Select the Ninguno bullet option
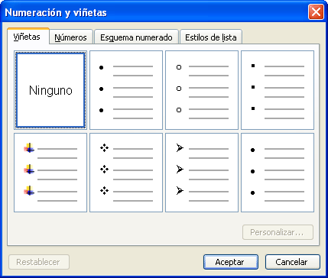 coord(50,90)
